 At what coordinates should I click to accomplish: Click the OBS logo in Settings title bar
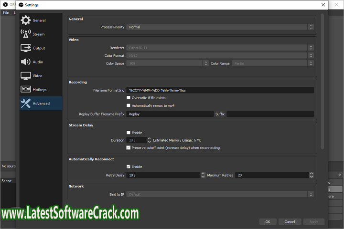[21, 5]
